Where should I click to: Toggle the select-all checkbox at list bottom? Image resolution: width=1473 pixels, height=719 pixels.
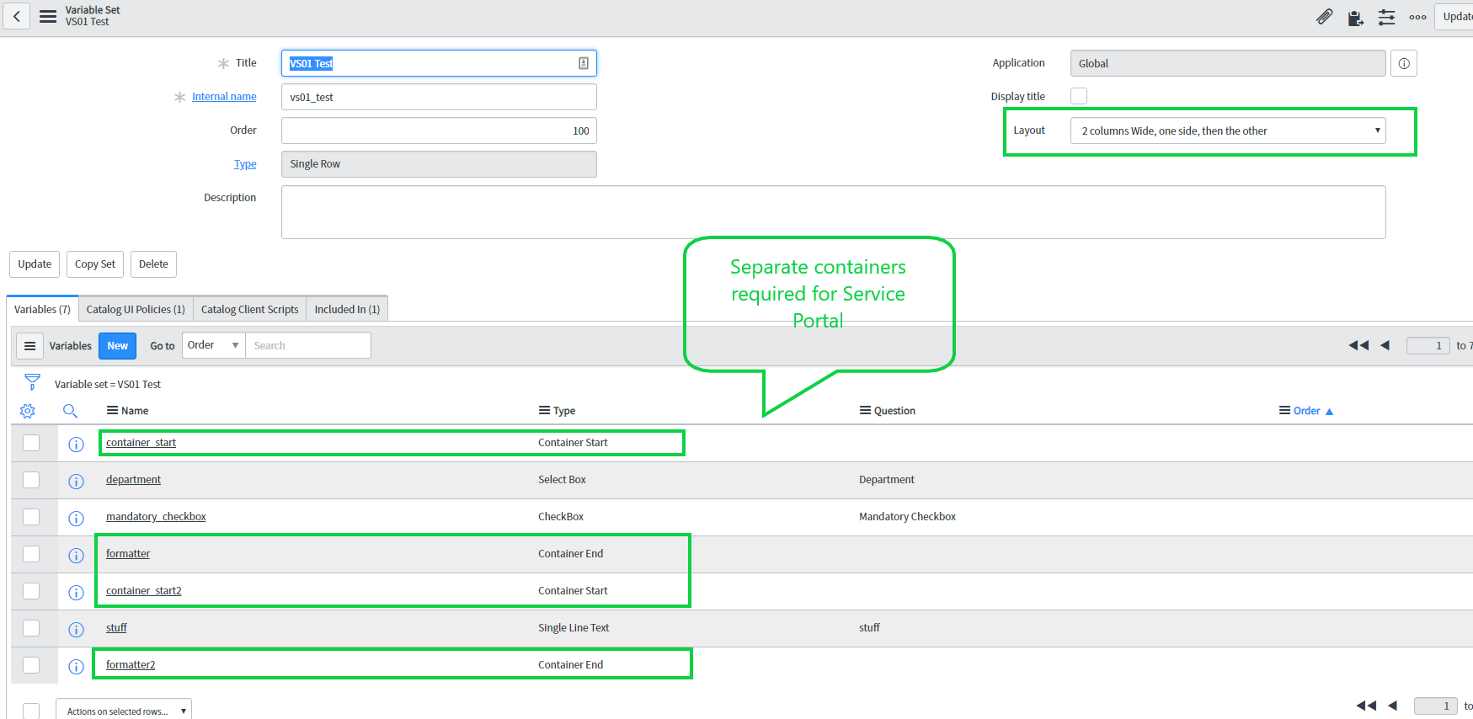coord(31,711)
